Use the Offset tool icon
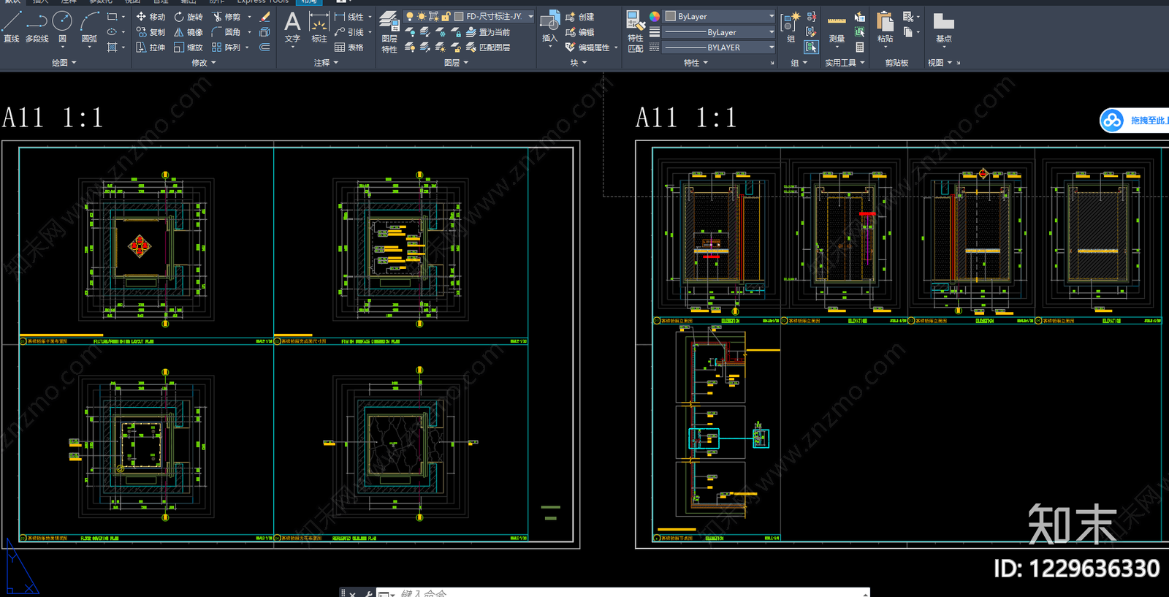 click(264, 47)
